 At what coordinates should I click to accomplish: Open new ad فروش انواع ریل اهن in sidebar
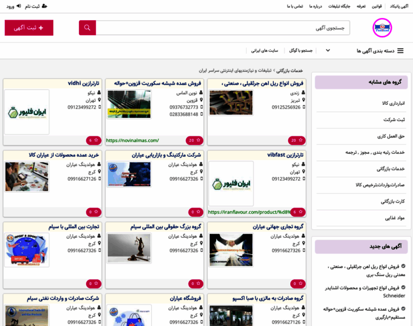coord(366,271)
